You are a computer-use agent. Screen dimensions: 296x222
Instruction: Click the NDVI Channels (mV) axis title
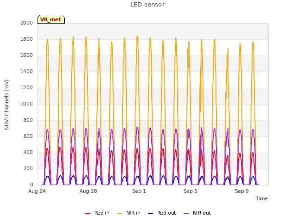click(6, 105)
